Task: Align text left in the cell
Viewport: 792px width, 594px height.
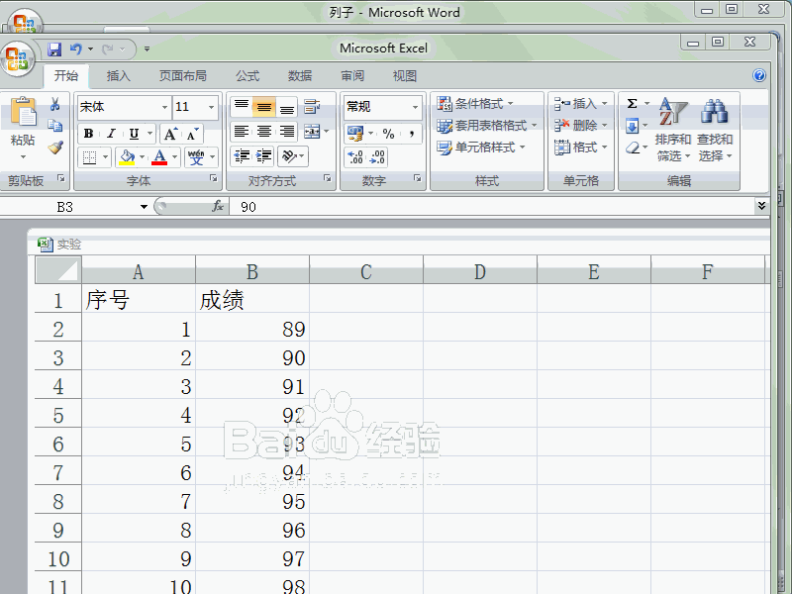Action: click(242, 132)
